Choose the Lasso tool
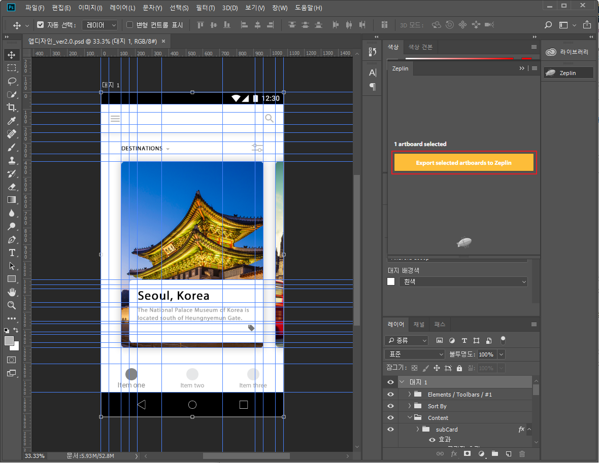This screenshot has width=599, height=463. (x=12, y=81)
